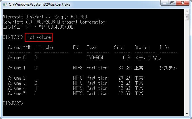Click '12 GB' size of Volume 3

[124, 83]
